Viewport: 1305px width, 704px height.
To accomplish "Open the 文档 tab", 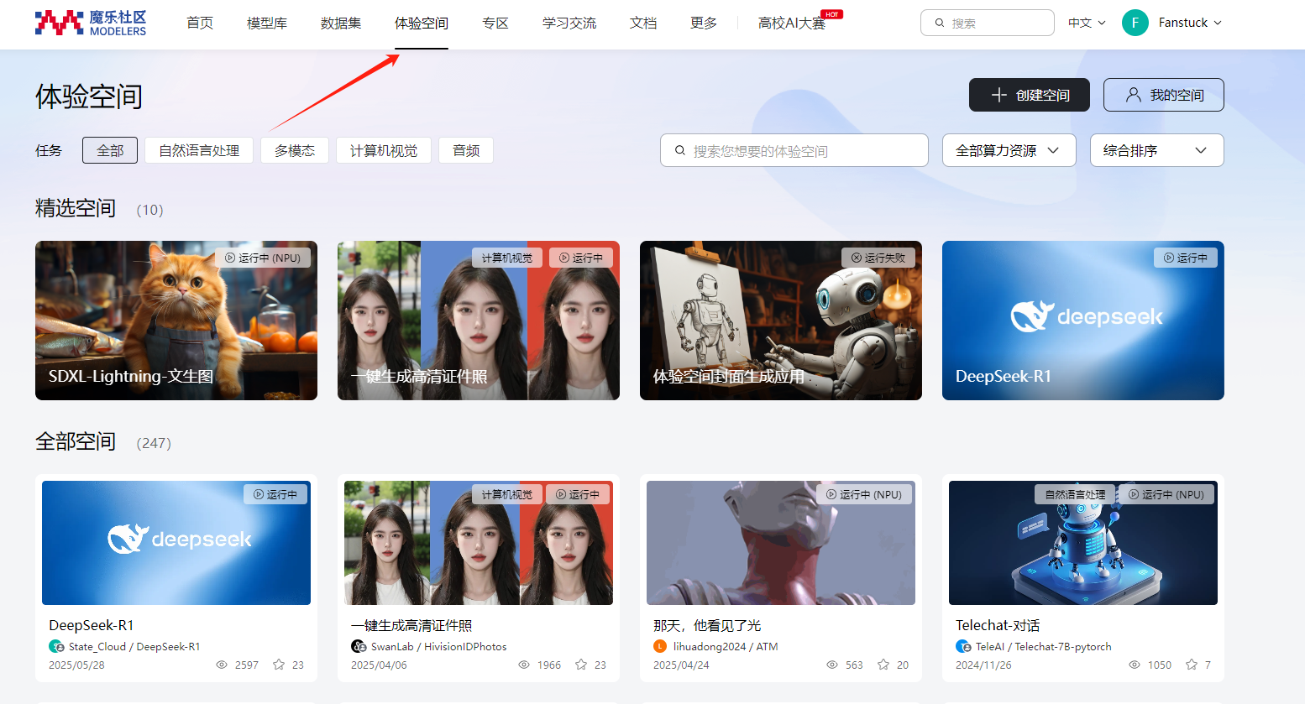I will [x=643, y=23].
